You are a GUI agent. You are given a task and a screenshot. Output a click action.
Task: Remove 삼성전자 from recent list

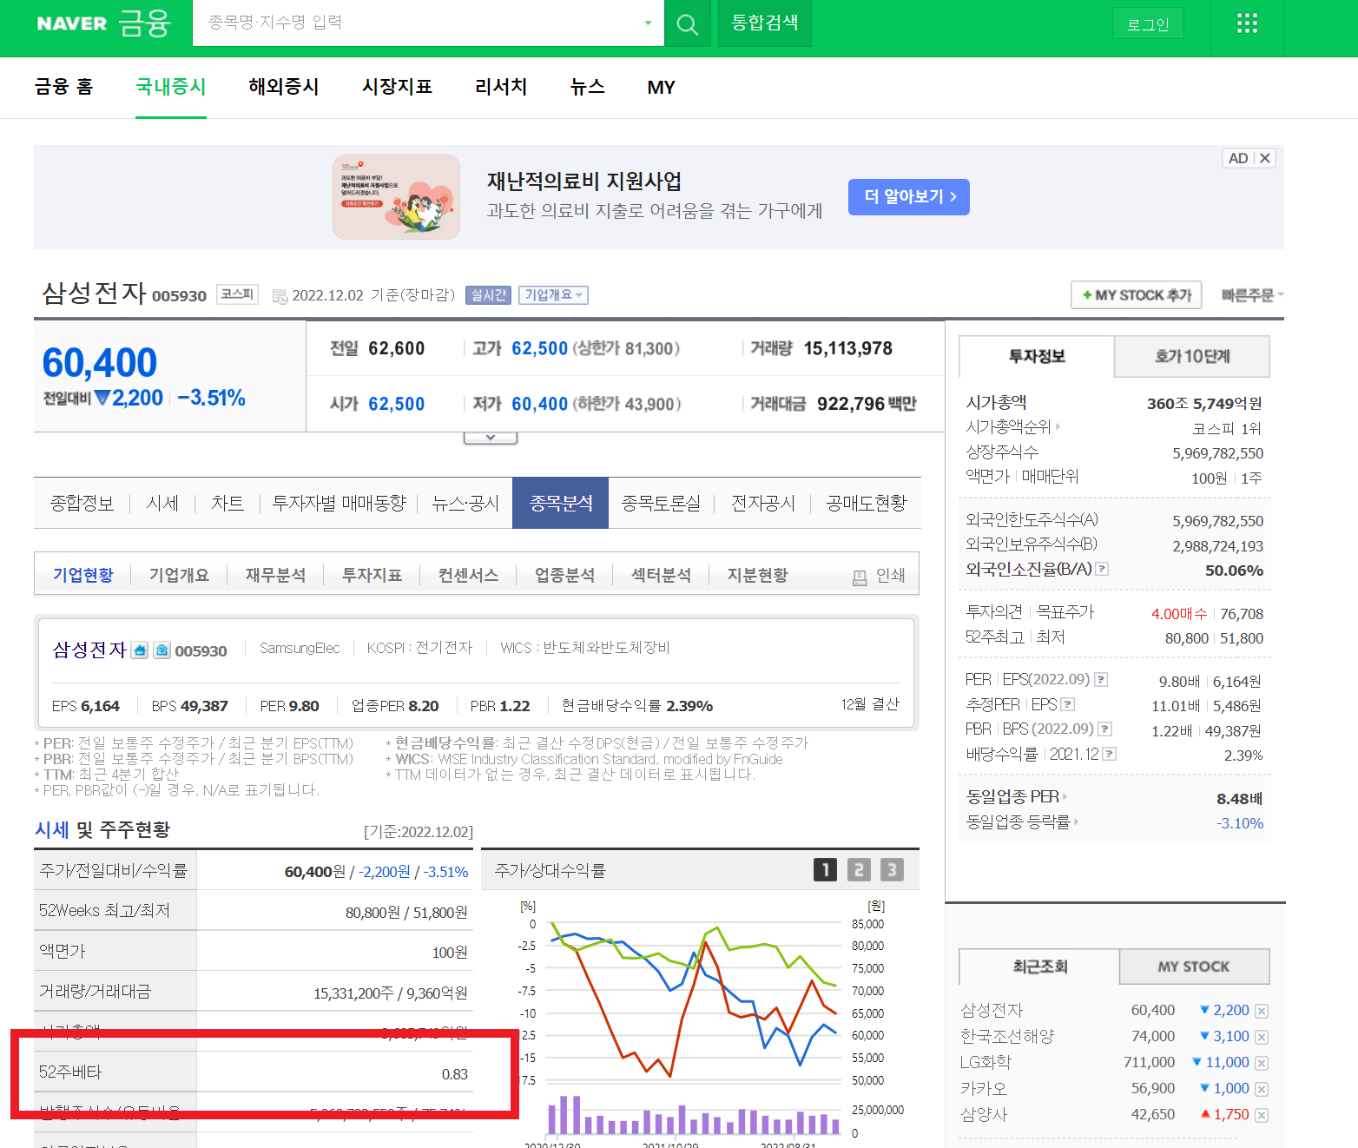tap(1262, 1011)
